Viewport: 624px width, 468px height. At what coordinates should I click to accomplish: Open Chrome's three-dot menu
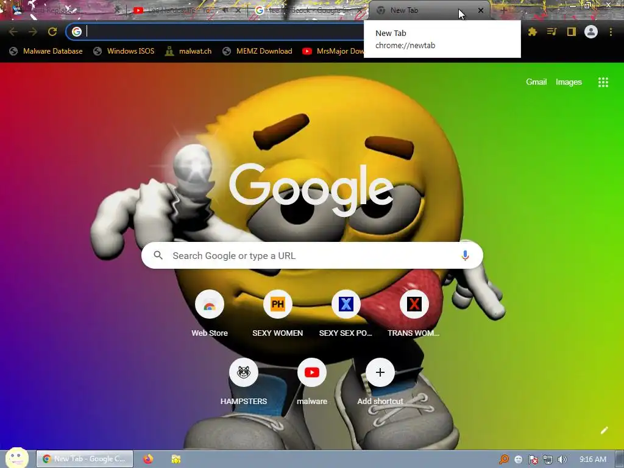point(611,32)
